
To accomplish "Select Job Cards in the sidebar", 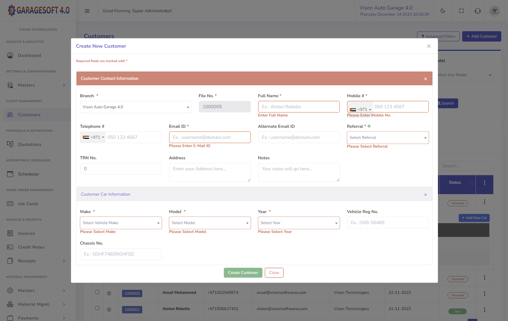I will pos(28,204).
